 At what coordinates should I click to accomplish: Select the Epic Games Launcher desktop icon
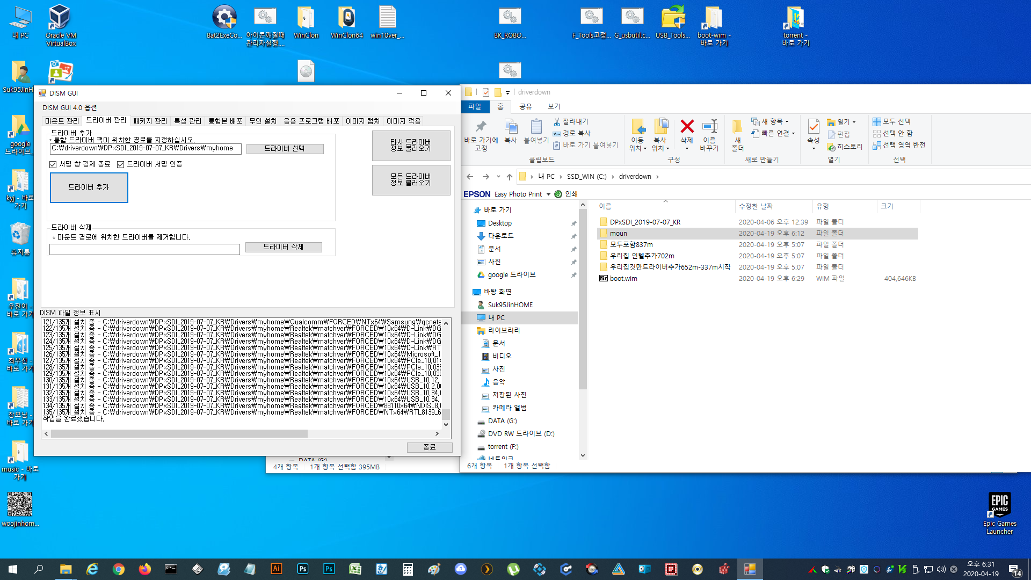click(999, 513)
